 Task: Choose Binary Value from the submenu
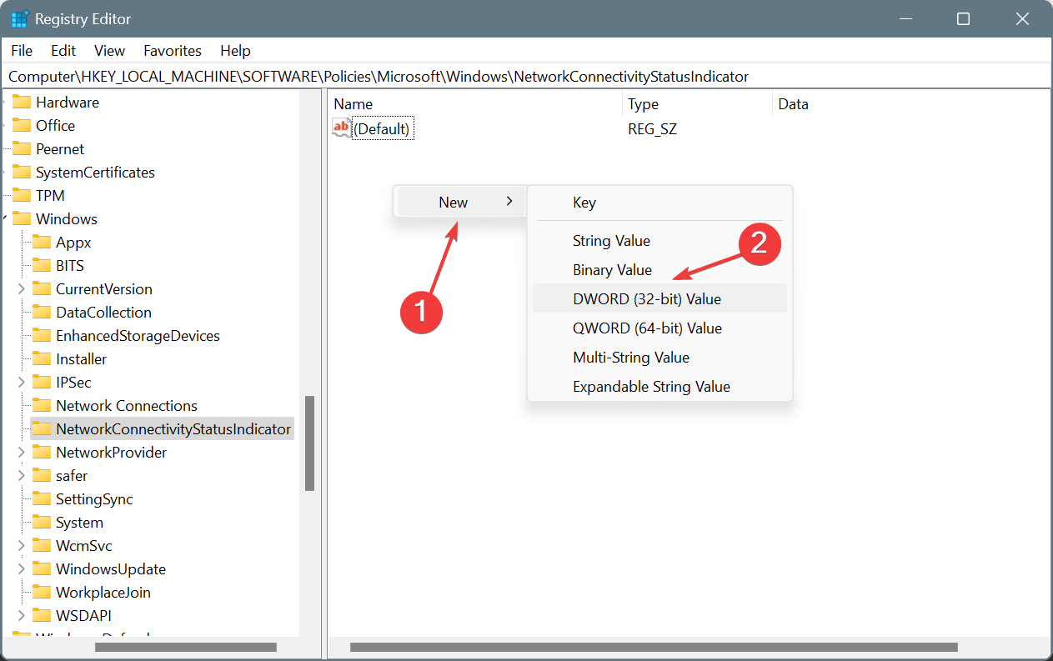point(659,270)
